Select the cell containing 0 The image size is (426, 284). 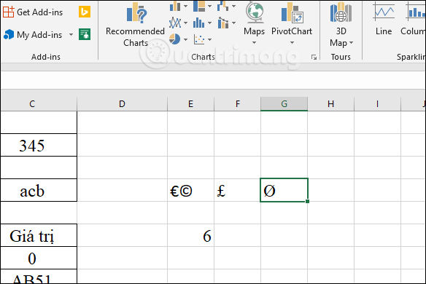39,258
